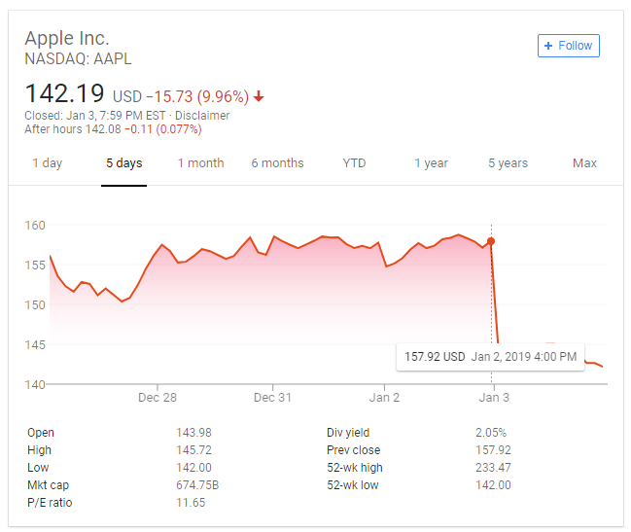
Task: Click the Follow button
Action: 569,46
